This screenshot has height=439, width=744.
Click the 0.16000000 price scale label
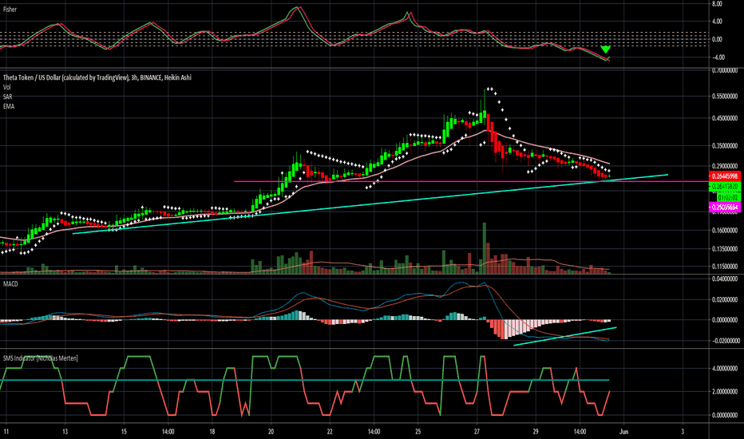pos(725,231)
